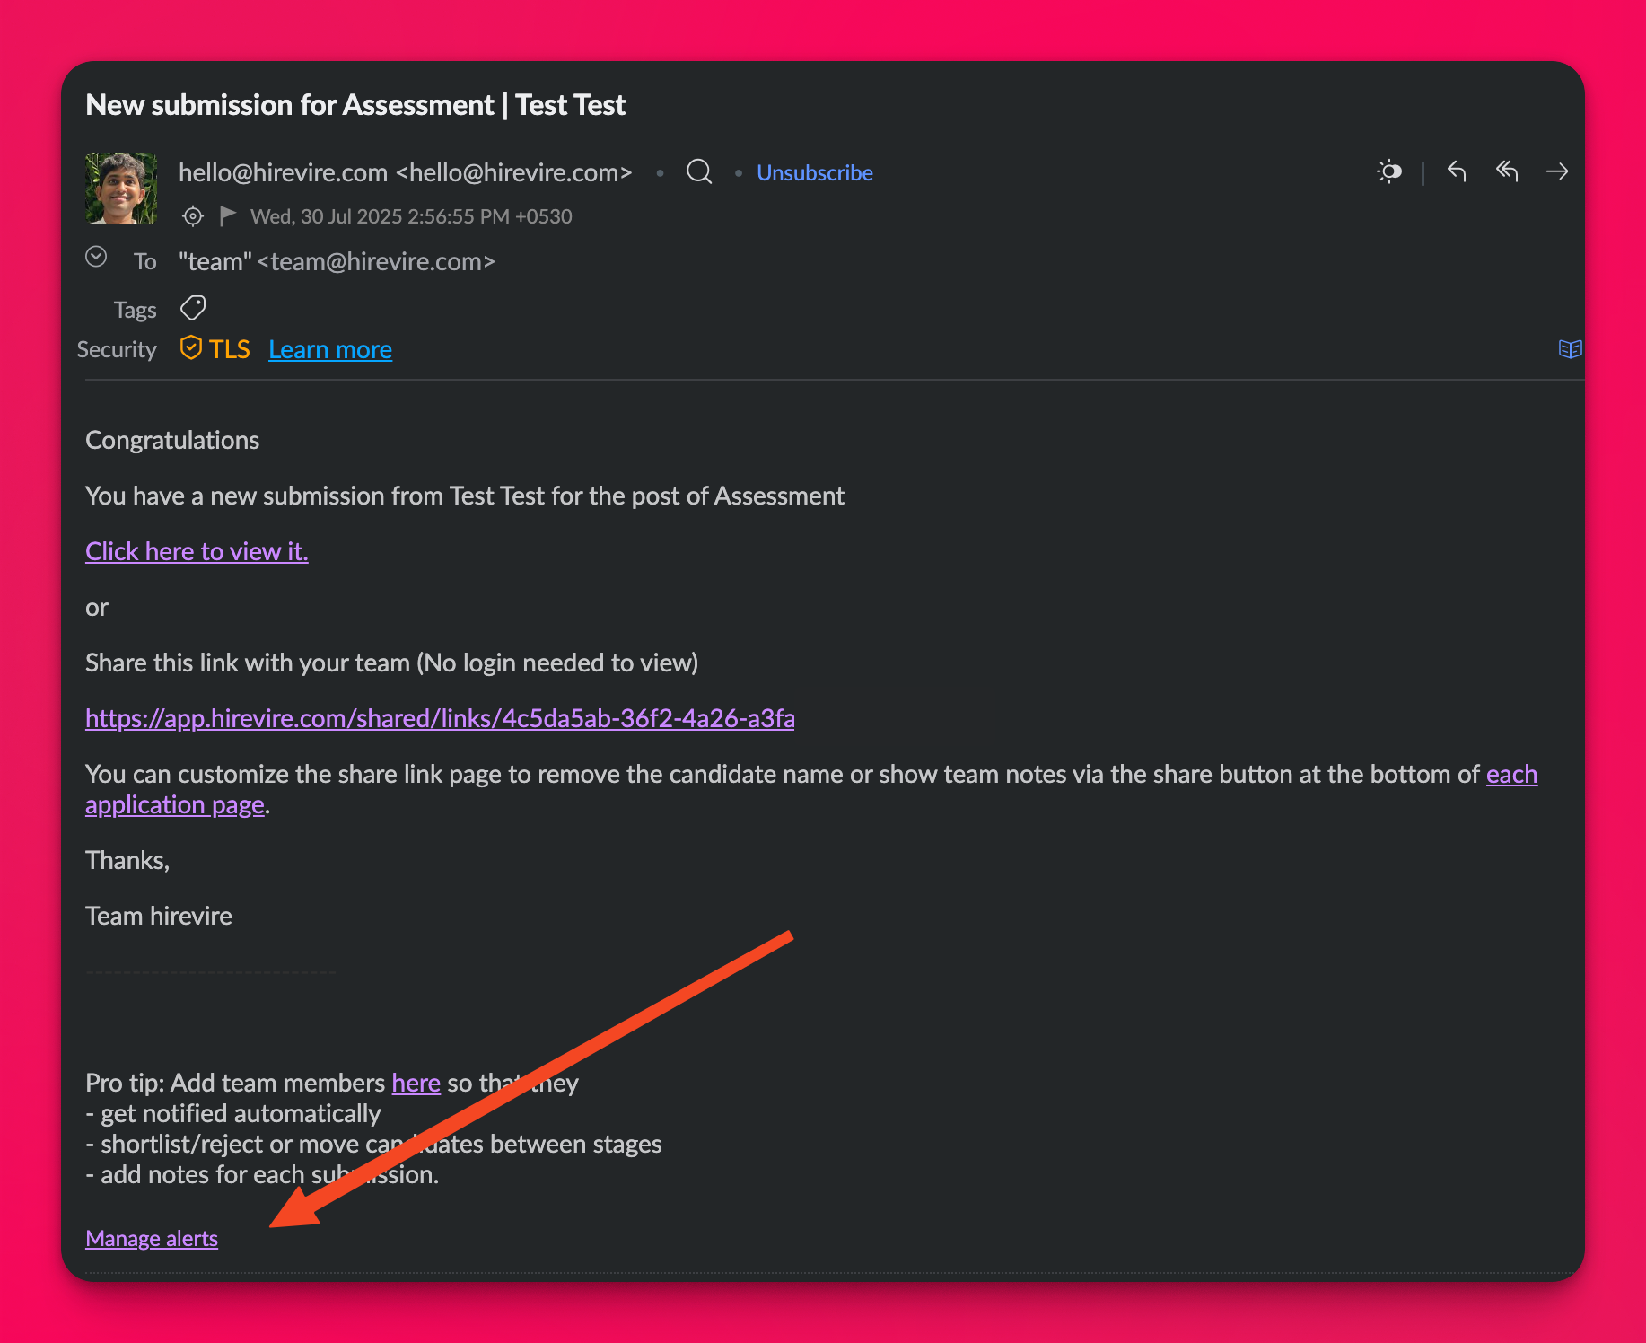This screenshot has height=1343, width=1646.
Task: Open the reader view book icon
Action: (1570, 349)
